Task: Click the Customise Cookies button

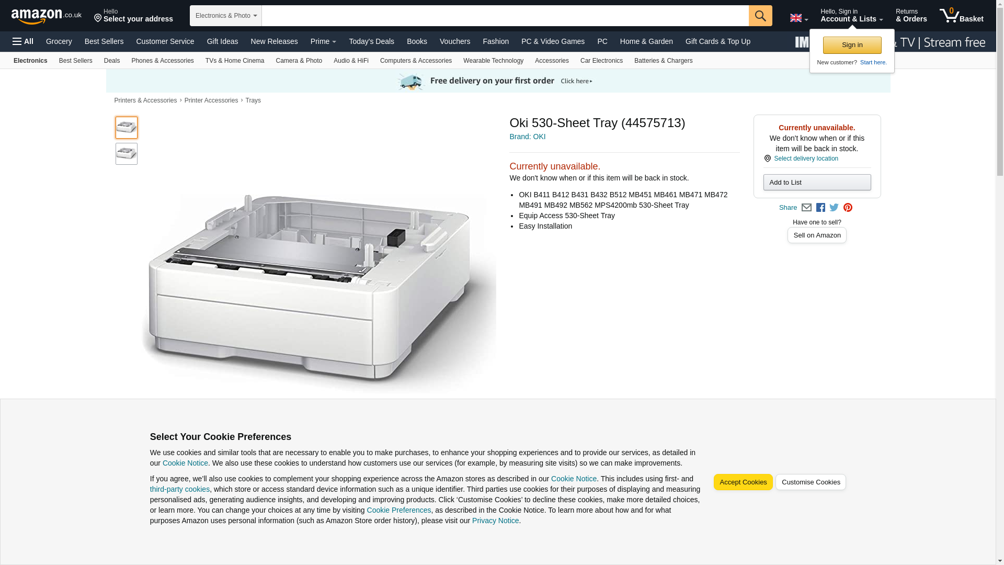Action: (x=810, y=482)
